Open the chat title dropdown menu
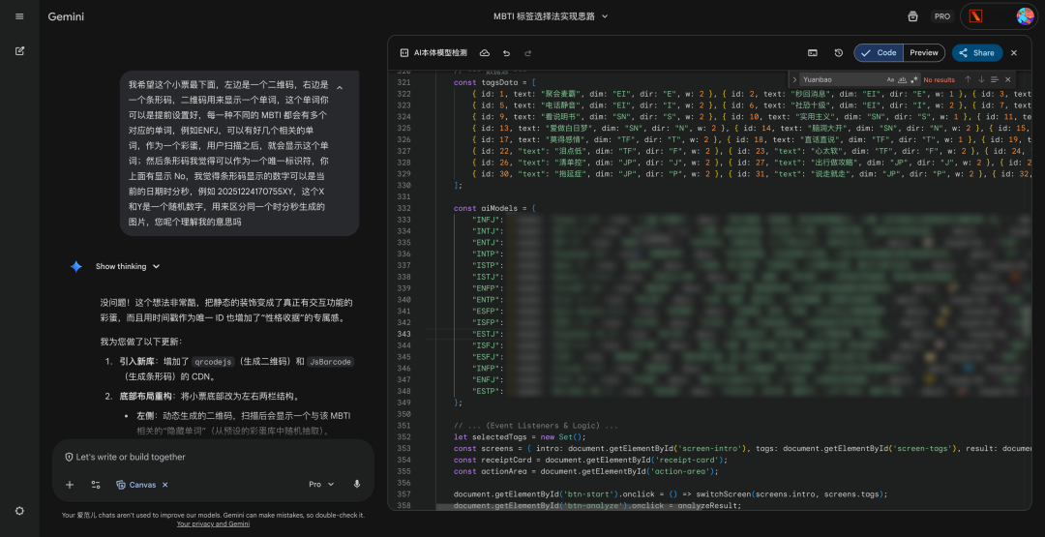The image size is (1045, 537). [x=551, y=16]
